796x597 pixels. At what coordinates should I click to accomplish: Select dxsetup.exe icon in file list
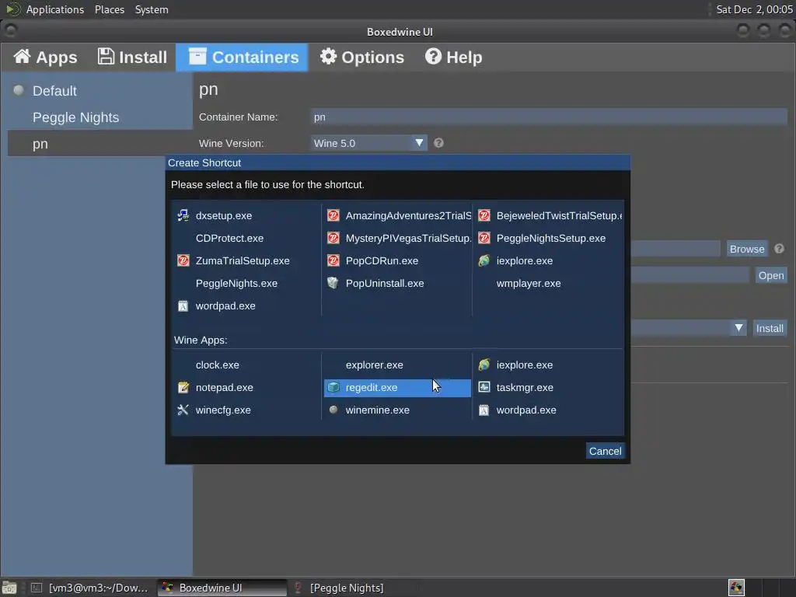183,216
